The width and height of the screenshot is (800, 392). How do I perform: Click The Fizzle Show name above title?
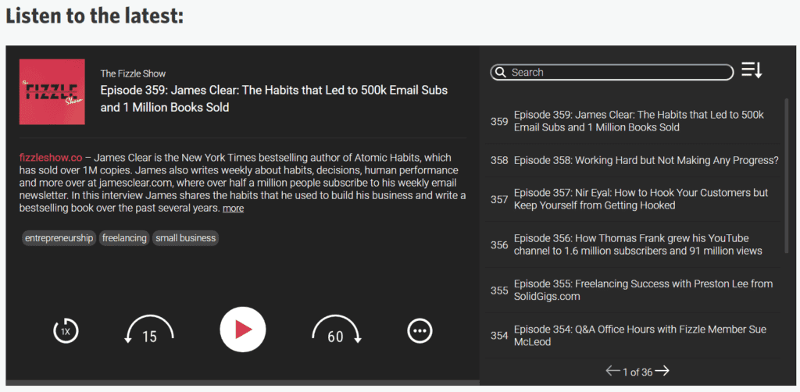[x=133, y=73]
